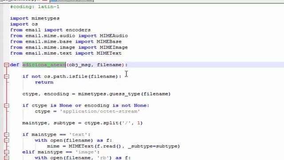Image resolution: width=284 pixels, height=160 pixels.
Task: Click 'ctype, encoding' assignment targets
Action: coord(46,94)
